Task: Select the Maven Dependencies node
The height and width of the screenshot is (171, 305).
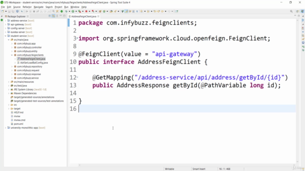Action: click(x=25, y=93)
